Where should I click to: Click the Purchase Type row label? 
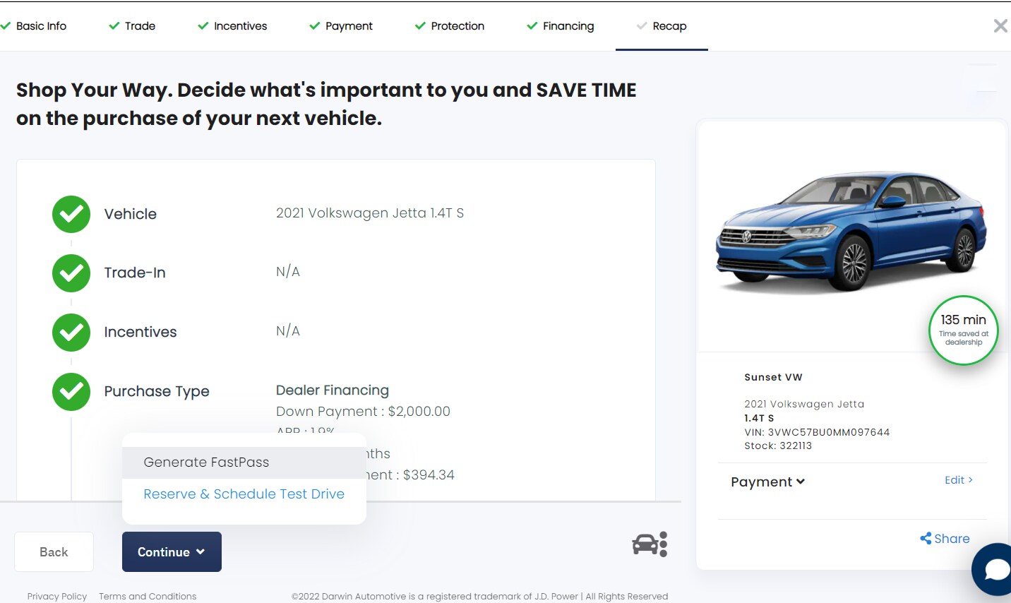click(157, 391)
